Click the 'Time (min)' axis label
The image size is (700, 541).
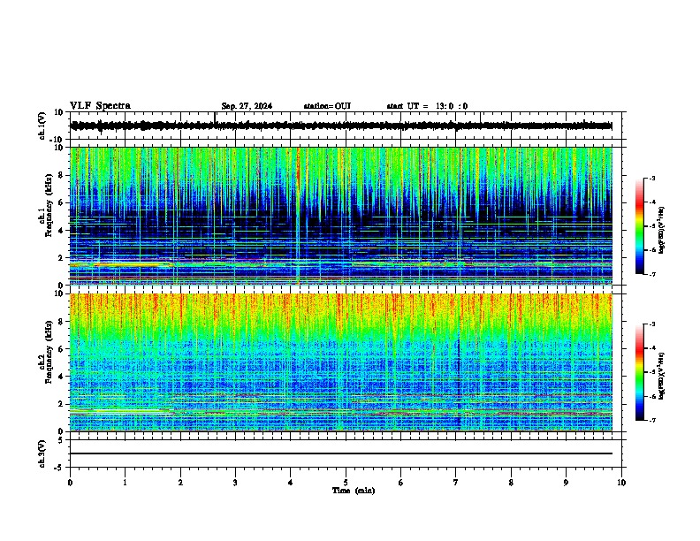pos(354,491)
